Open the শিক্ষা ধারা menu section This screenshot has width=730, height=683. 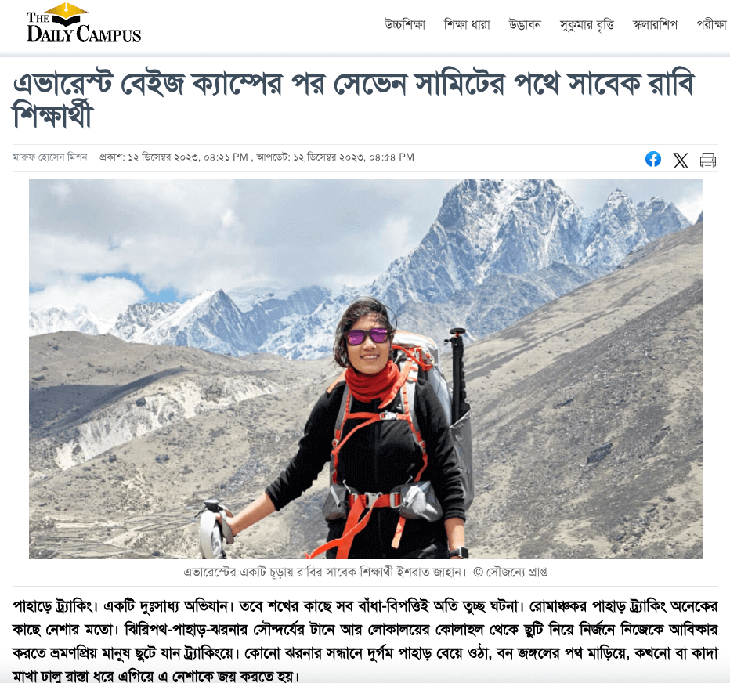coord(467,24)
